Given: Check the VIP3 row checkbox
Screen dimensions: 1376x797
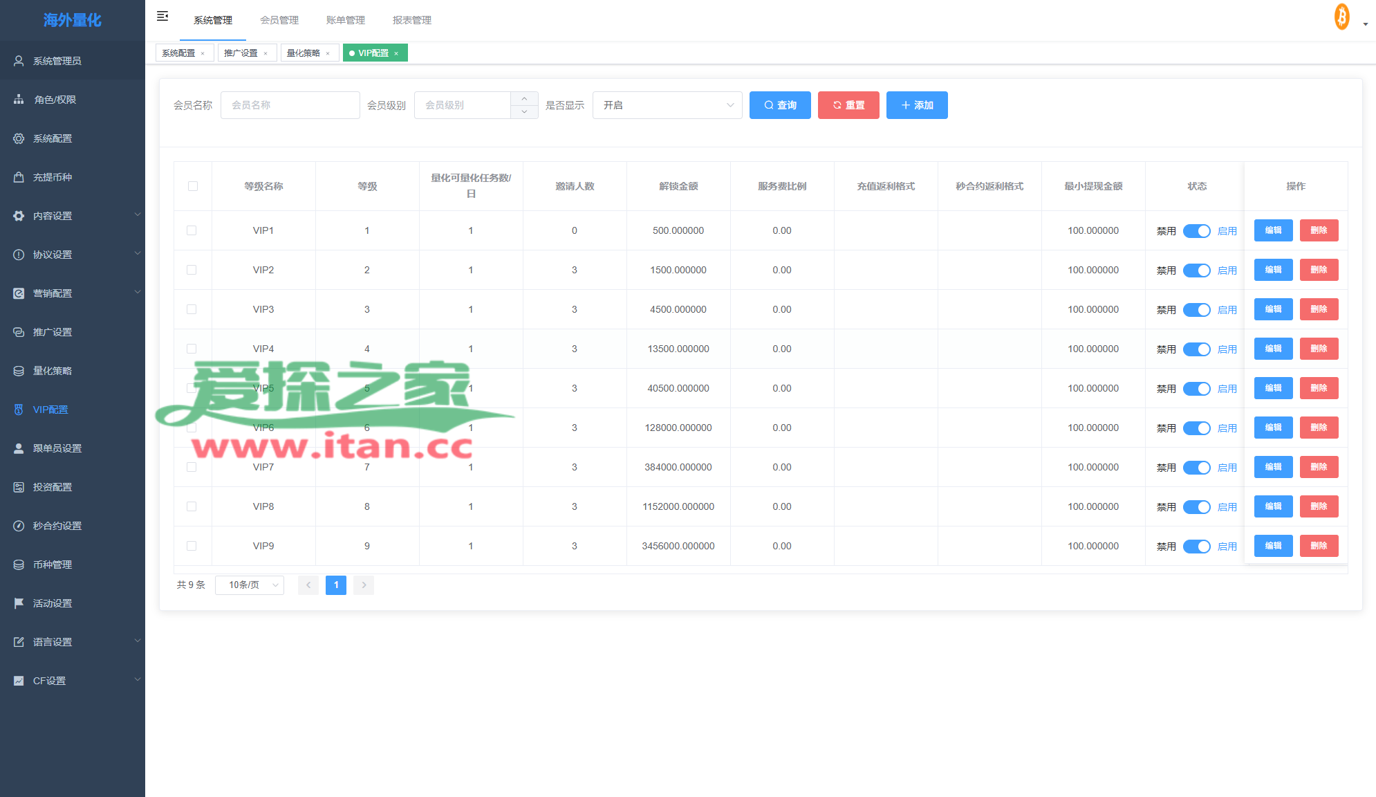Looking at the screenshot, I should 192,309.
